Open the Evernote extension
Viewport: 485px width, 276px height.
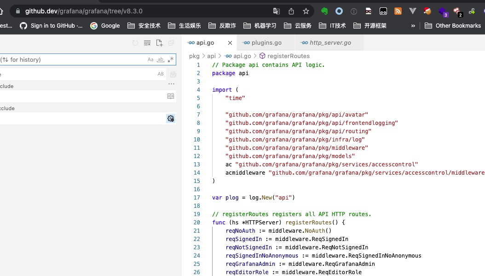pyautogui.click(x=324, y=12)
